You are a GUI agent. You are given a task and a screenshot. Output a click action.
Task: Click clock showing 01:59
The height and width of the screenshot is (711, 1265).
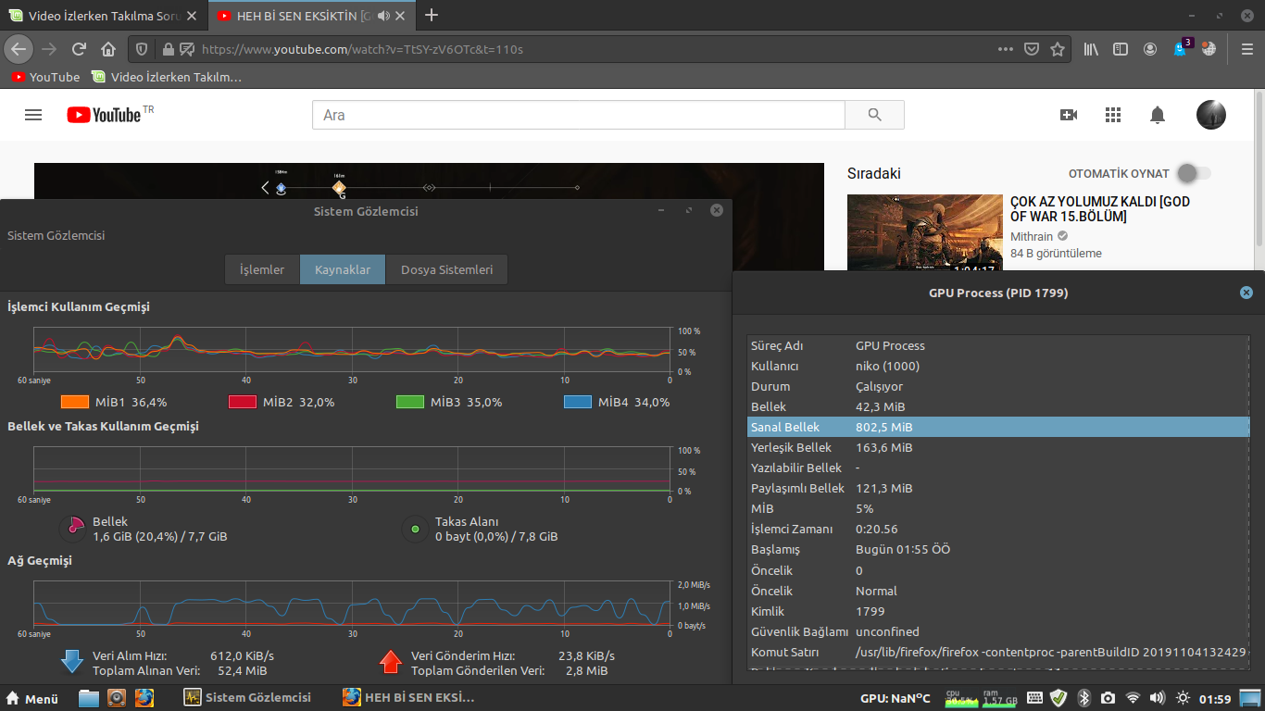click(1215, 698)
